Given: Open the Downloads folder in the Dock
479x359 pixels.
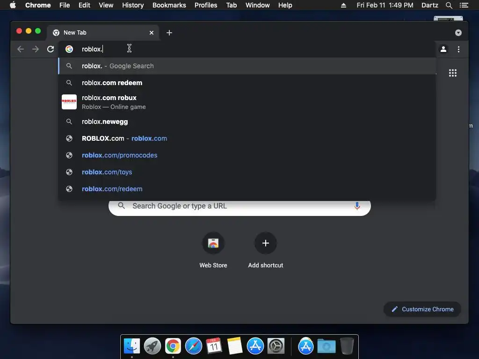Looking at the screenshot, I should coord(326,346).
